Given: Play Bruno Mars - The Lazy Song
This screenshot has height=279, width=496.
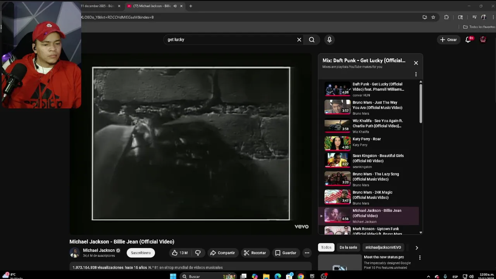Looking at the screenshot, I should point(369,179).
